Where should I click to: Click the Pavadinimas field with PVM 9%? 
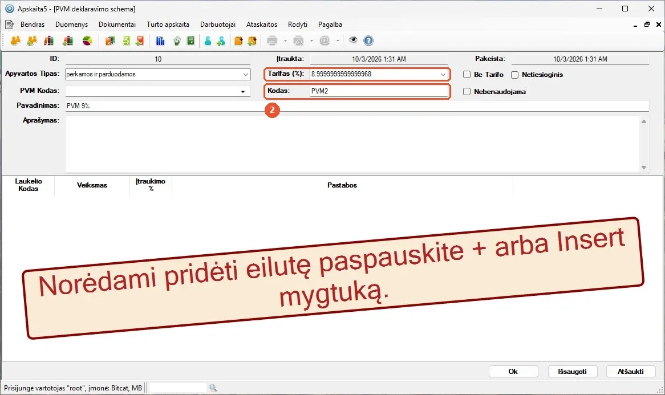(x=357, y=106)
